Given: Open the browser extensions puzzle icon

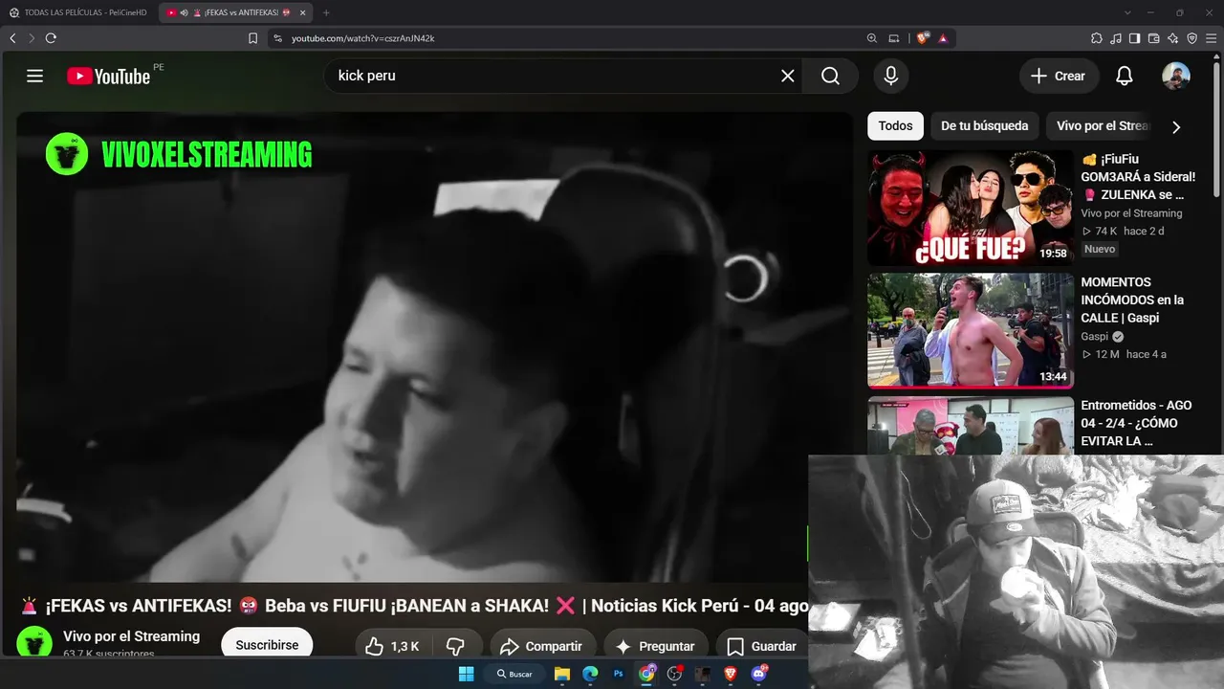Looking at the screenshot, I should coord(1097,38).
